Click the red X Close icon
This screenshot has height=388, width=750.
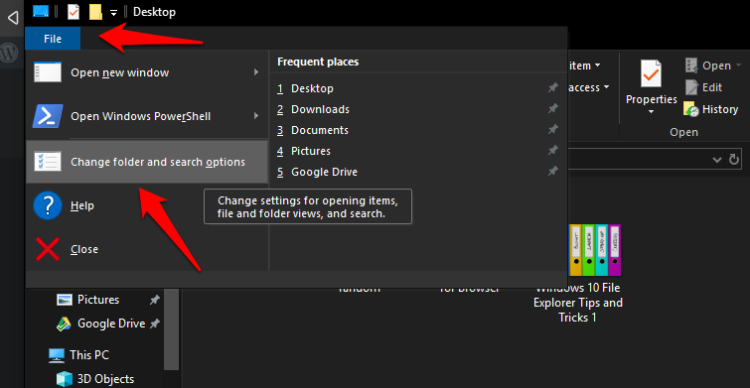48,249
